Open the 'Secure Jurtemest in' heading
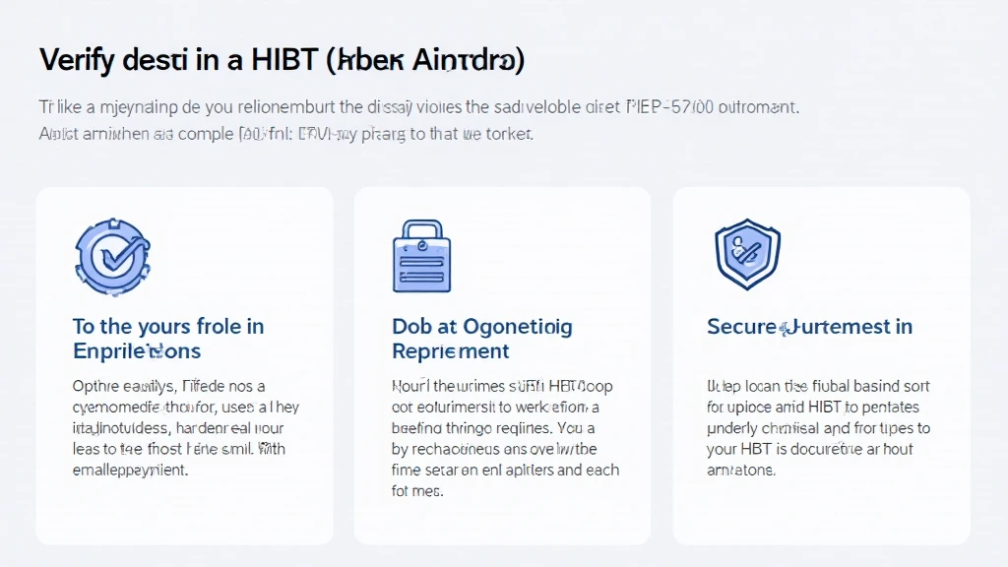 pos(809,326)
